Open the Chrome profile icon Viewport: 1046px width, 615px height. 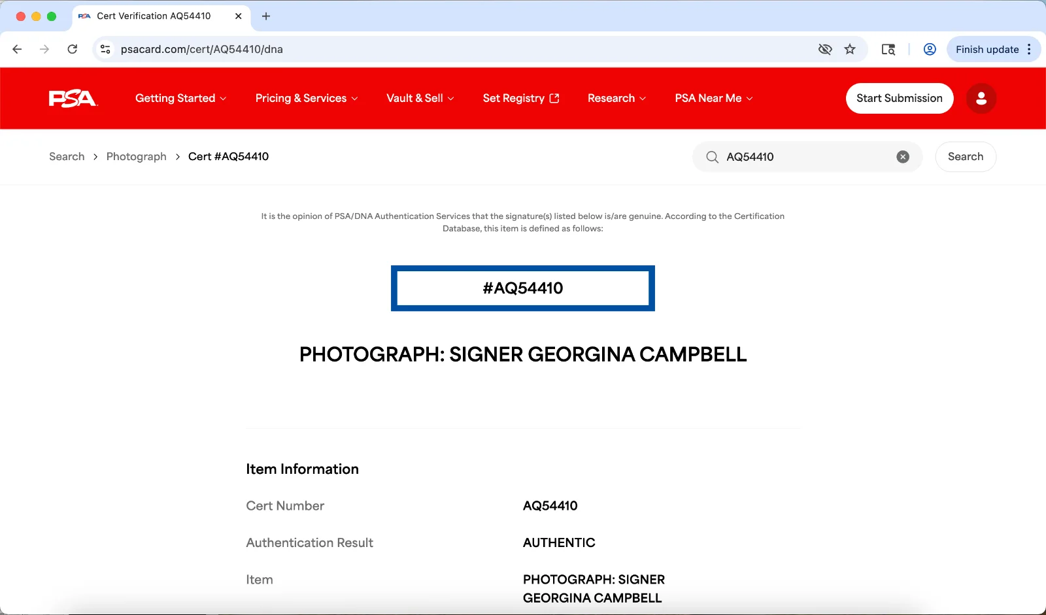point(930,49)
